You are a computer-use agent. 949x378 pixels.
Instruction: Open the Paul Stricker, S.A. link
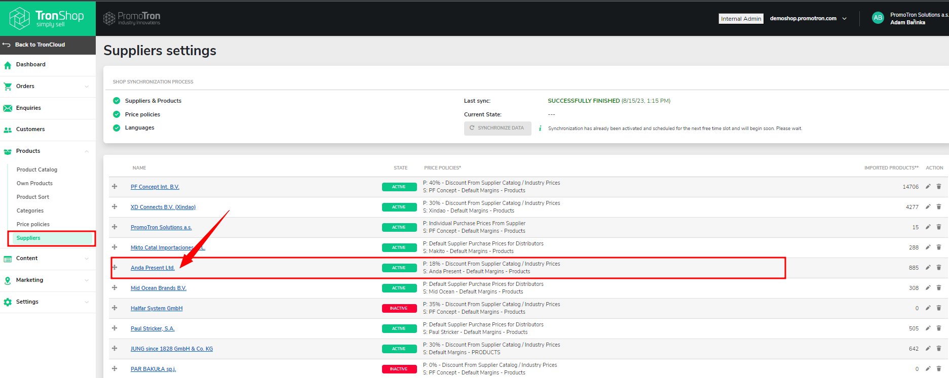coord(153,328)
